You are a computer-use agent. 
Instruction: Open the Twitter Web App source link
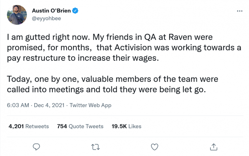click(x=90, y=105)
